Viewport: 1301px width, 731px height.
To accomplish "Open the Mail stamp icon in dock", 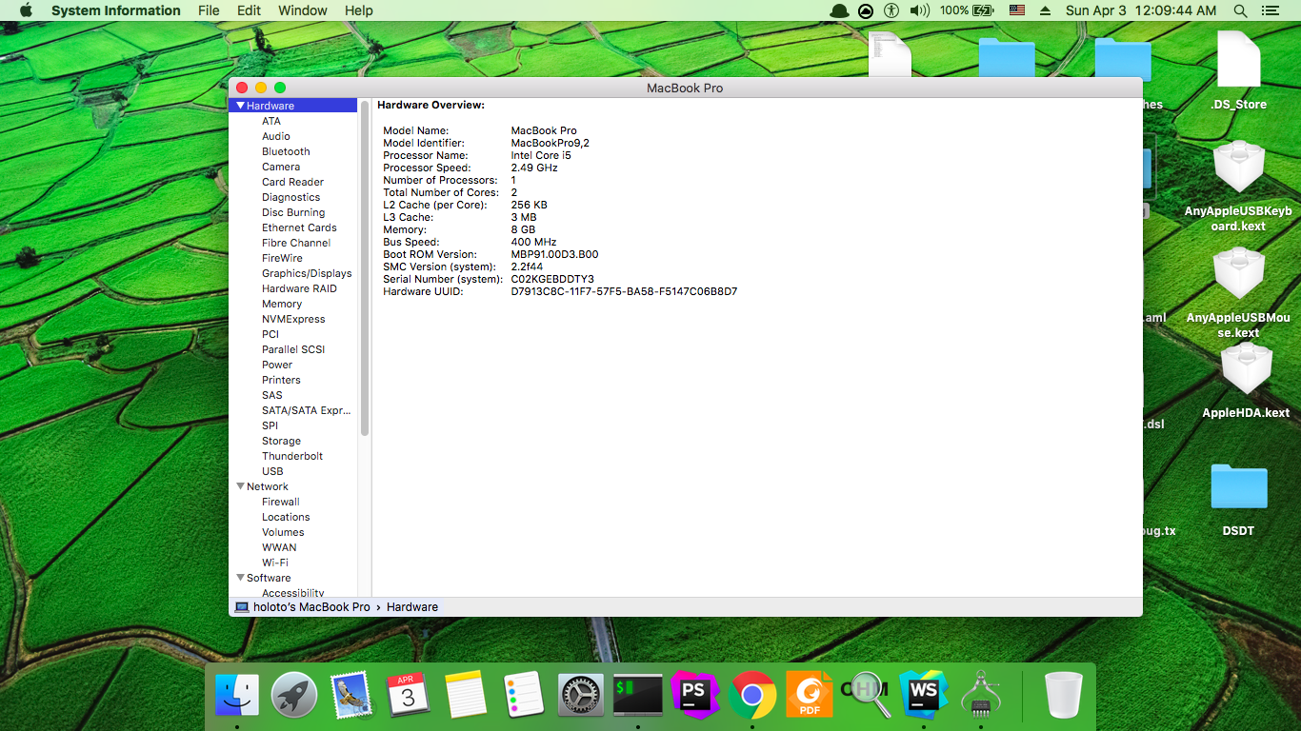I will 351,695.
